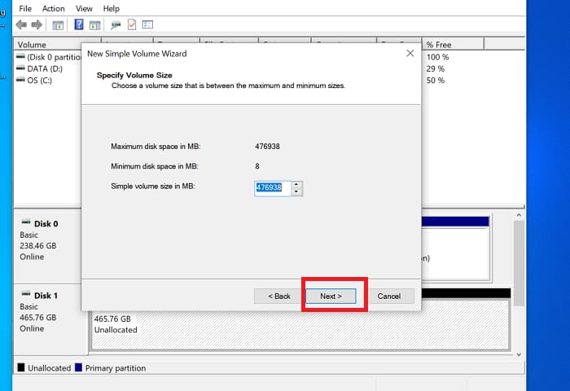Click the Forward arrow toolbar icon
The width and height of the screenshot is (570, 391).
click(37, 25)
